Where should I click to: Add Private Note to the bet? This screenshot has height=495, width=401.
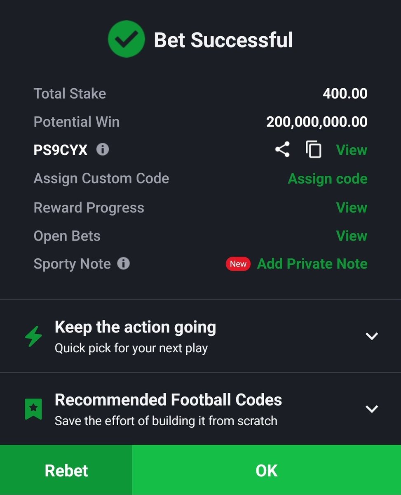coord(312,264)
